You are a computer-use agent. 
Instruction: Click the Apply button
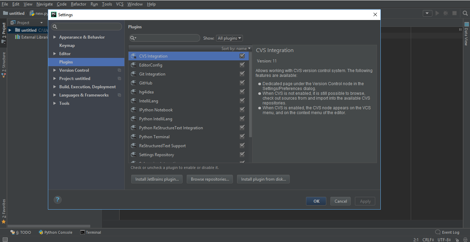click(x=365, y=201)
